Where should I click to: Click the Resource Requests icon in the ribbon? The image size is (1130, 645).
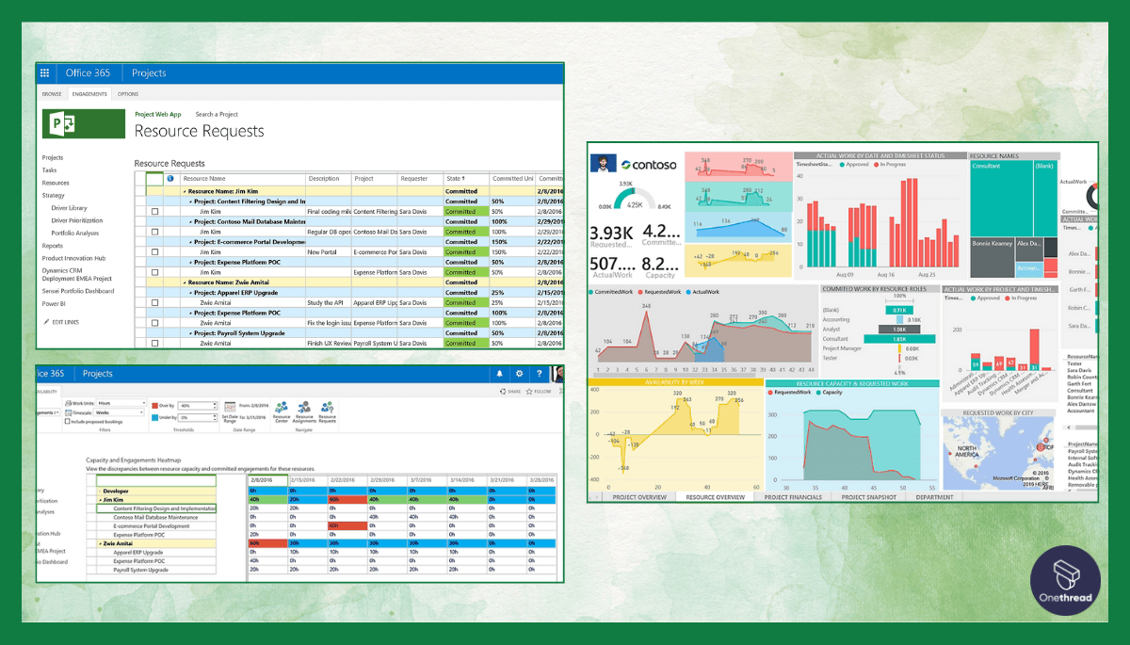(326, 407)
